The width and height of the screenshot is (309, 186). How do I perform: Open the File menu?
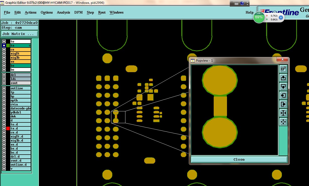(x=7, y=12)
